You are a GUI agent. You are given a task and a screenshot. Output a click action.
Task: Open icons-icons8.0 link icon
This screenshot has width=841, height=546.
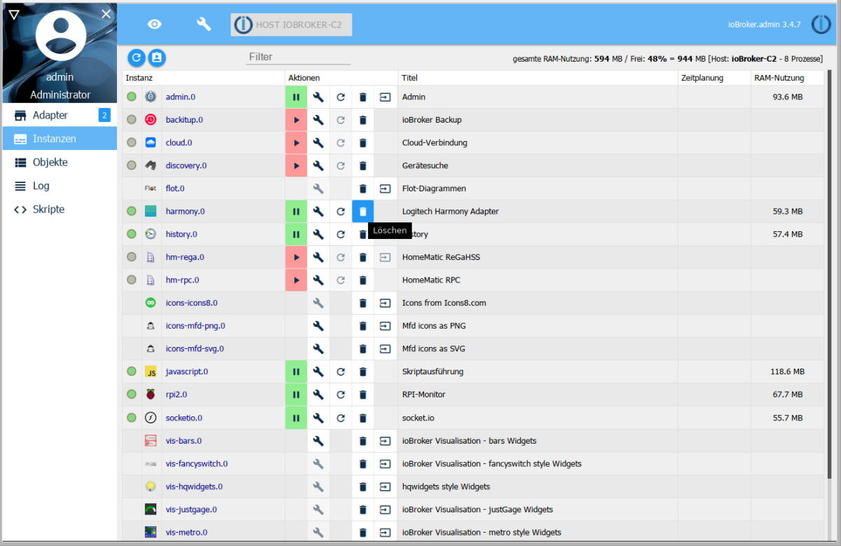(x=385, y=303)
